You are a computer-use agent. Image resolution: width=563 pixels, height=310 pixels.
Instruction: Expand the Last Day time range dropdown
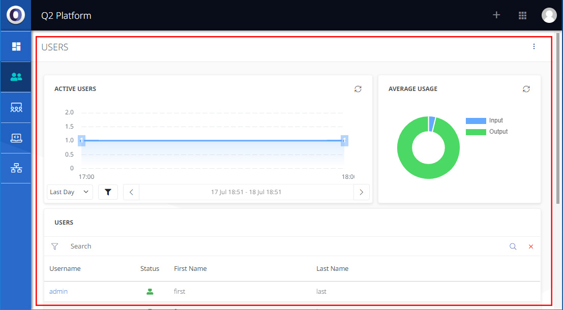pyautogui.click(x=70, y=192)
